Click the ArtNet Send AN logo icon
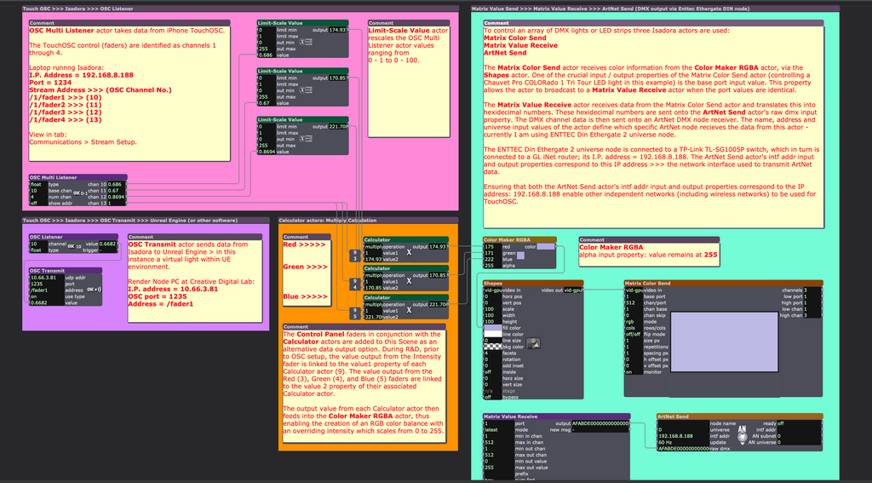872x483 pixels. 742,430
